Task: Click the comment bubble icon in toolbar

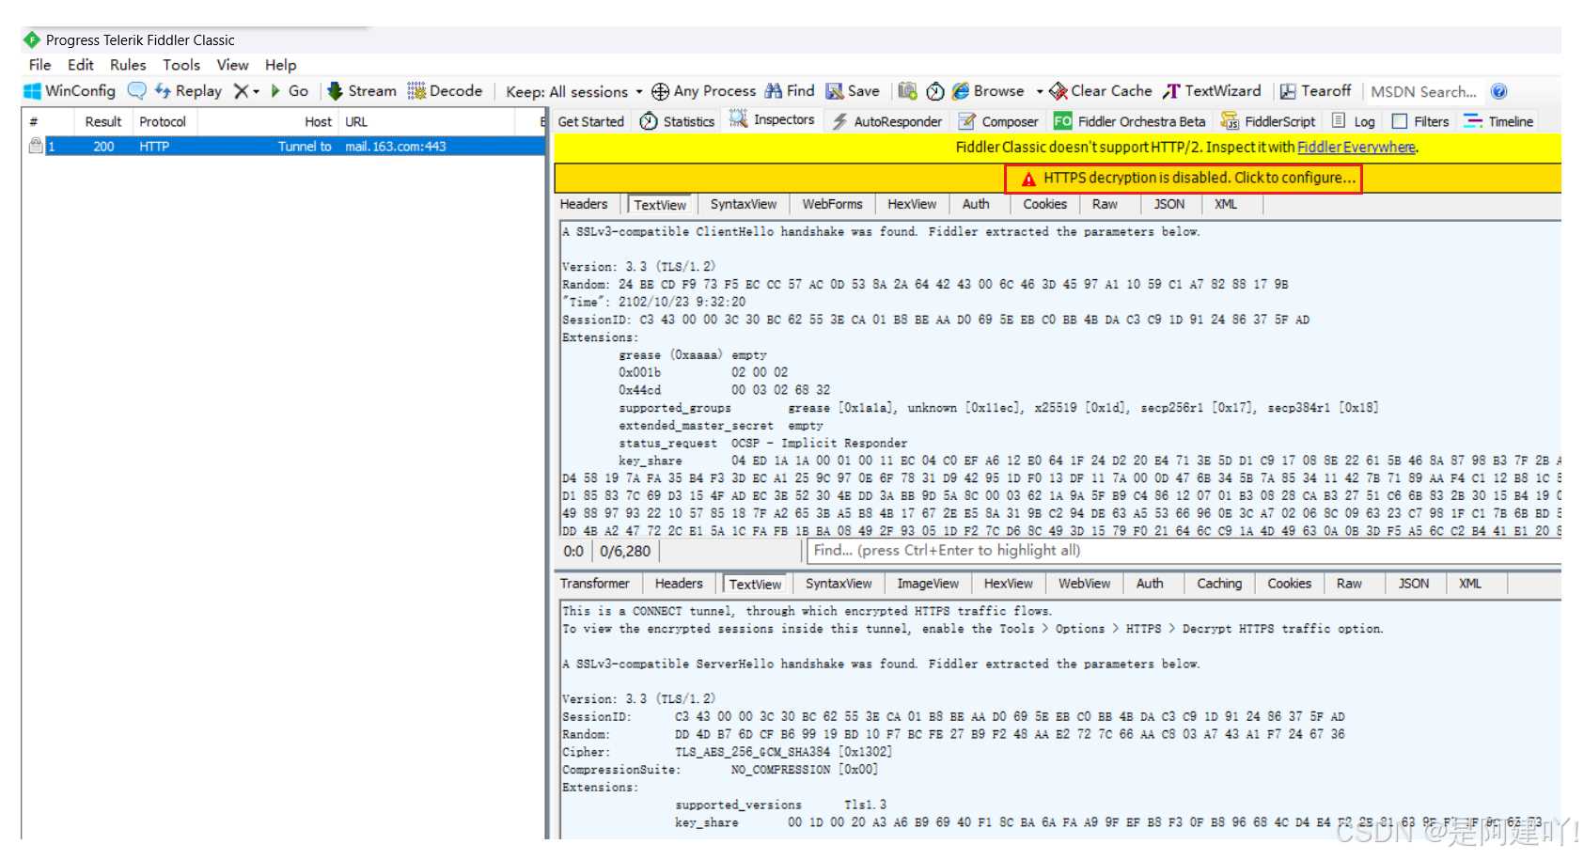Action: tap(137, 91)
